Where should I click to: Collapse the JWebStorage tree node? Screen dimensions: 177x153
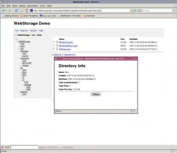point(17,42)
